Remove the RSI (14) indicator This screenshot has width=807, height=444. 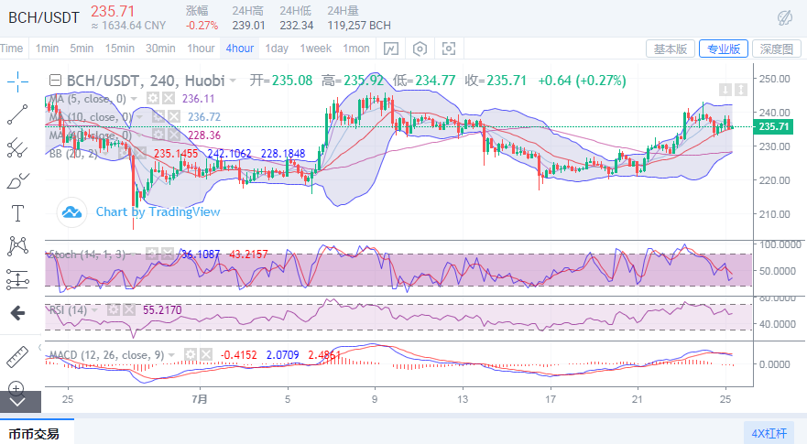(127, 310)
